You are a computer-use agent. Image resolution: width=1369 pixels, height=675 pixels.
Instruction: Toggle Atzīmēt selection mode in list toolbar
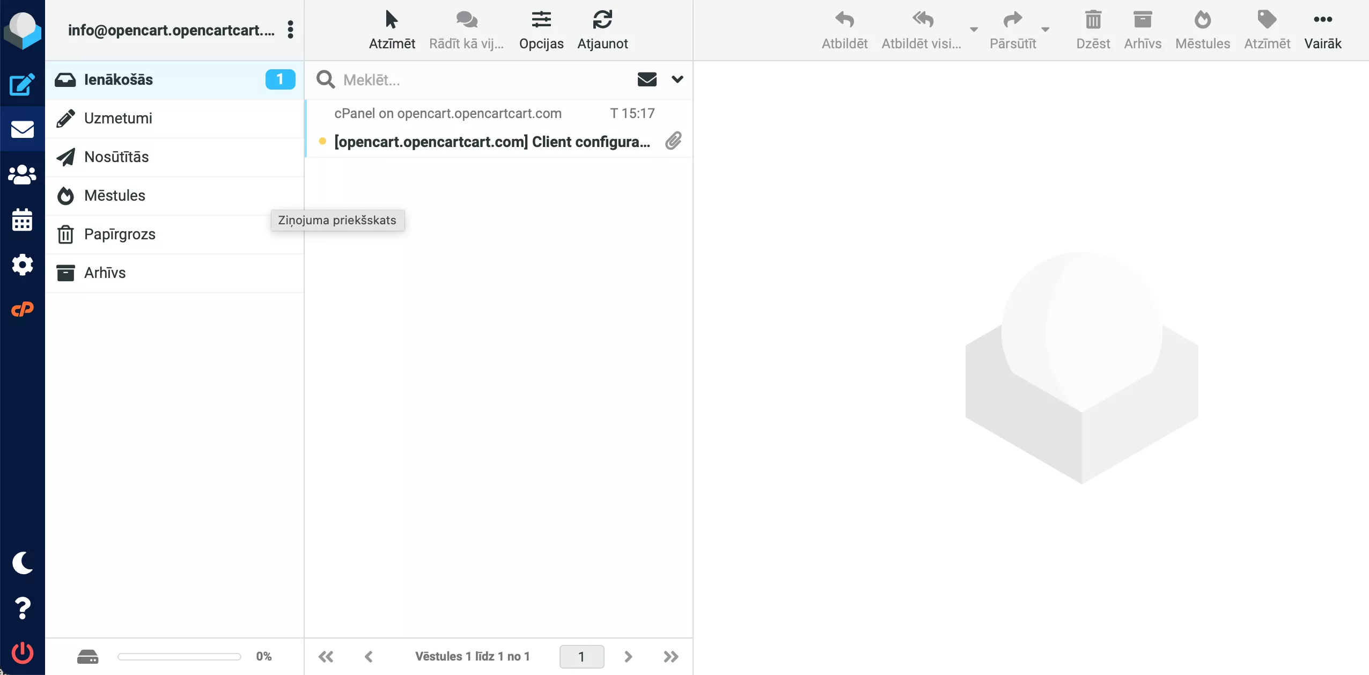[392, 30]
